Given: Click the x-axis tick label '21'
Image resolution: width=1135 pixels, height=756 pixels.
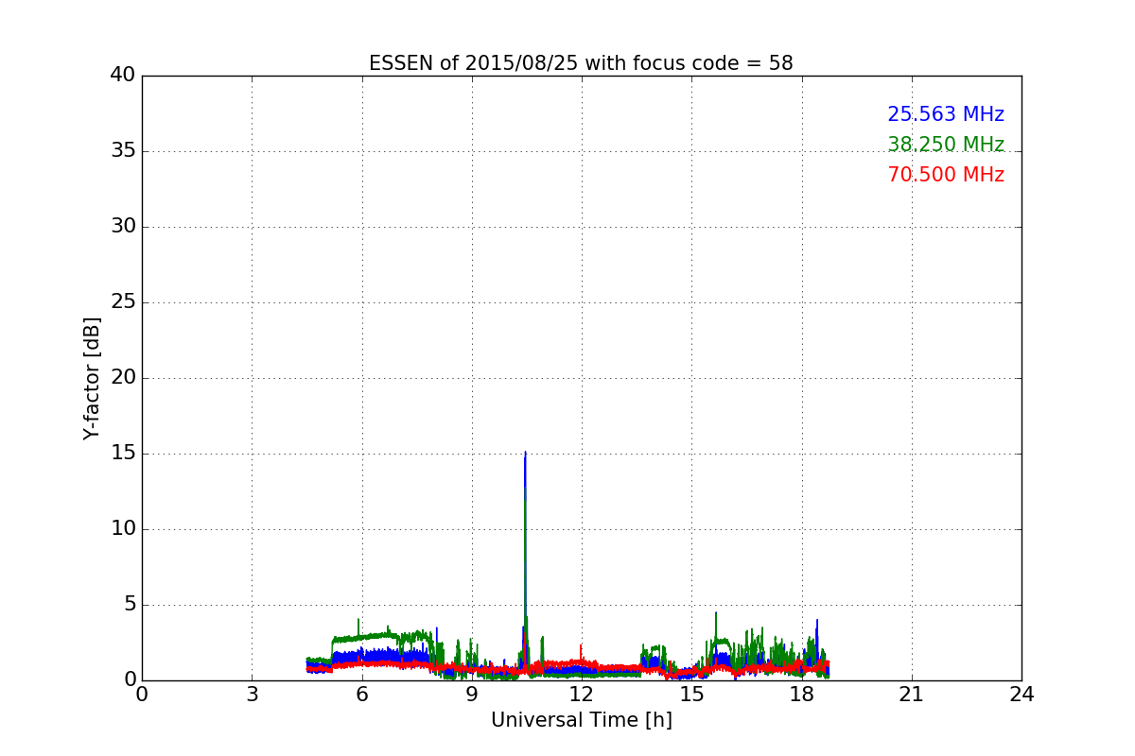Looking at the screenshot, I should coord(912,695).
